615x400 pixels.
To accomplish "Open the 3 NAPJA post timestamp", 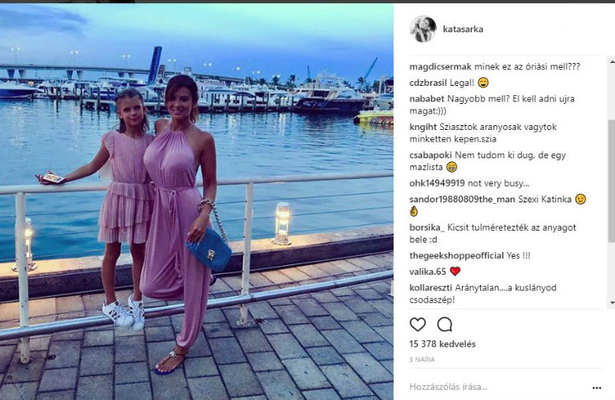I will point(422,359).
